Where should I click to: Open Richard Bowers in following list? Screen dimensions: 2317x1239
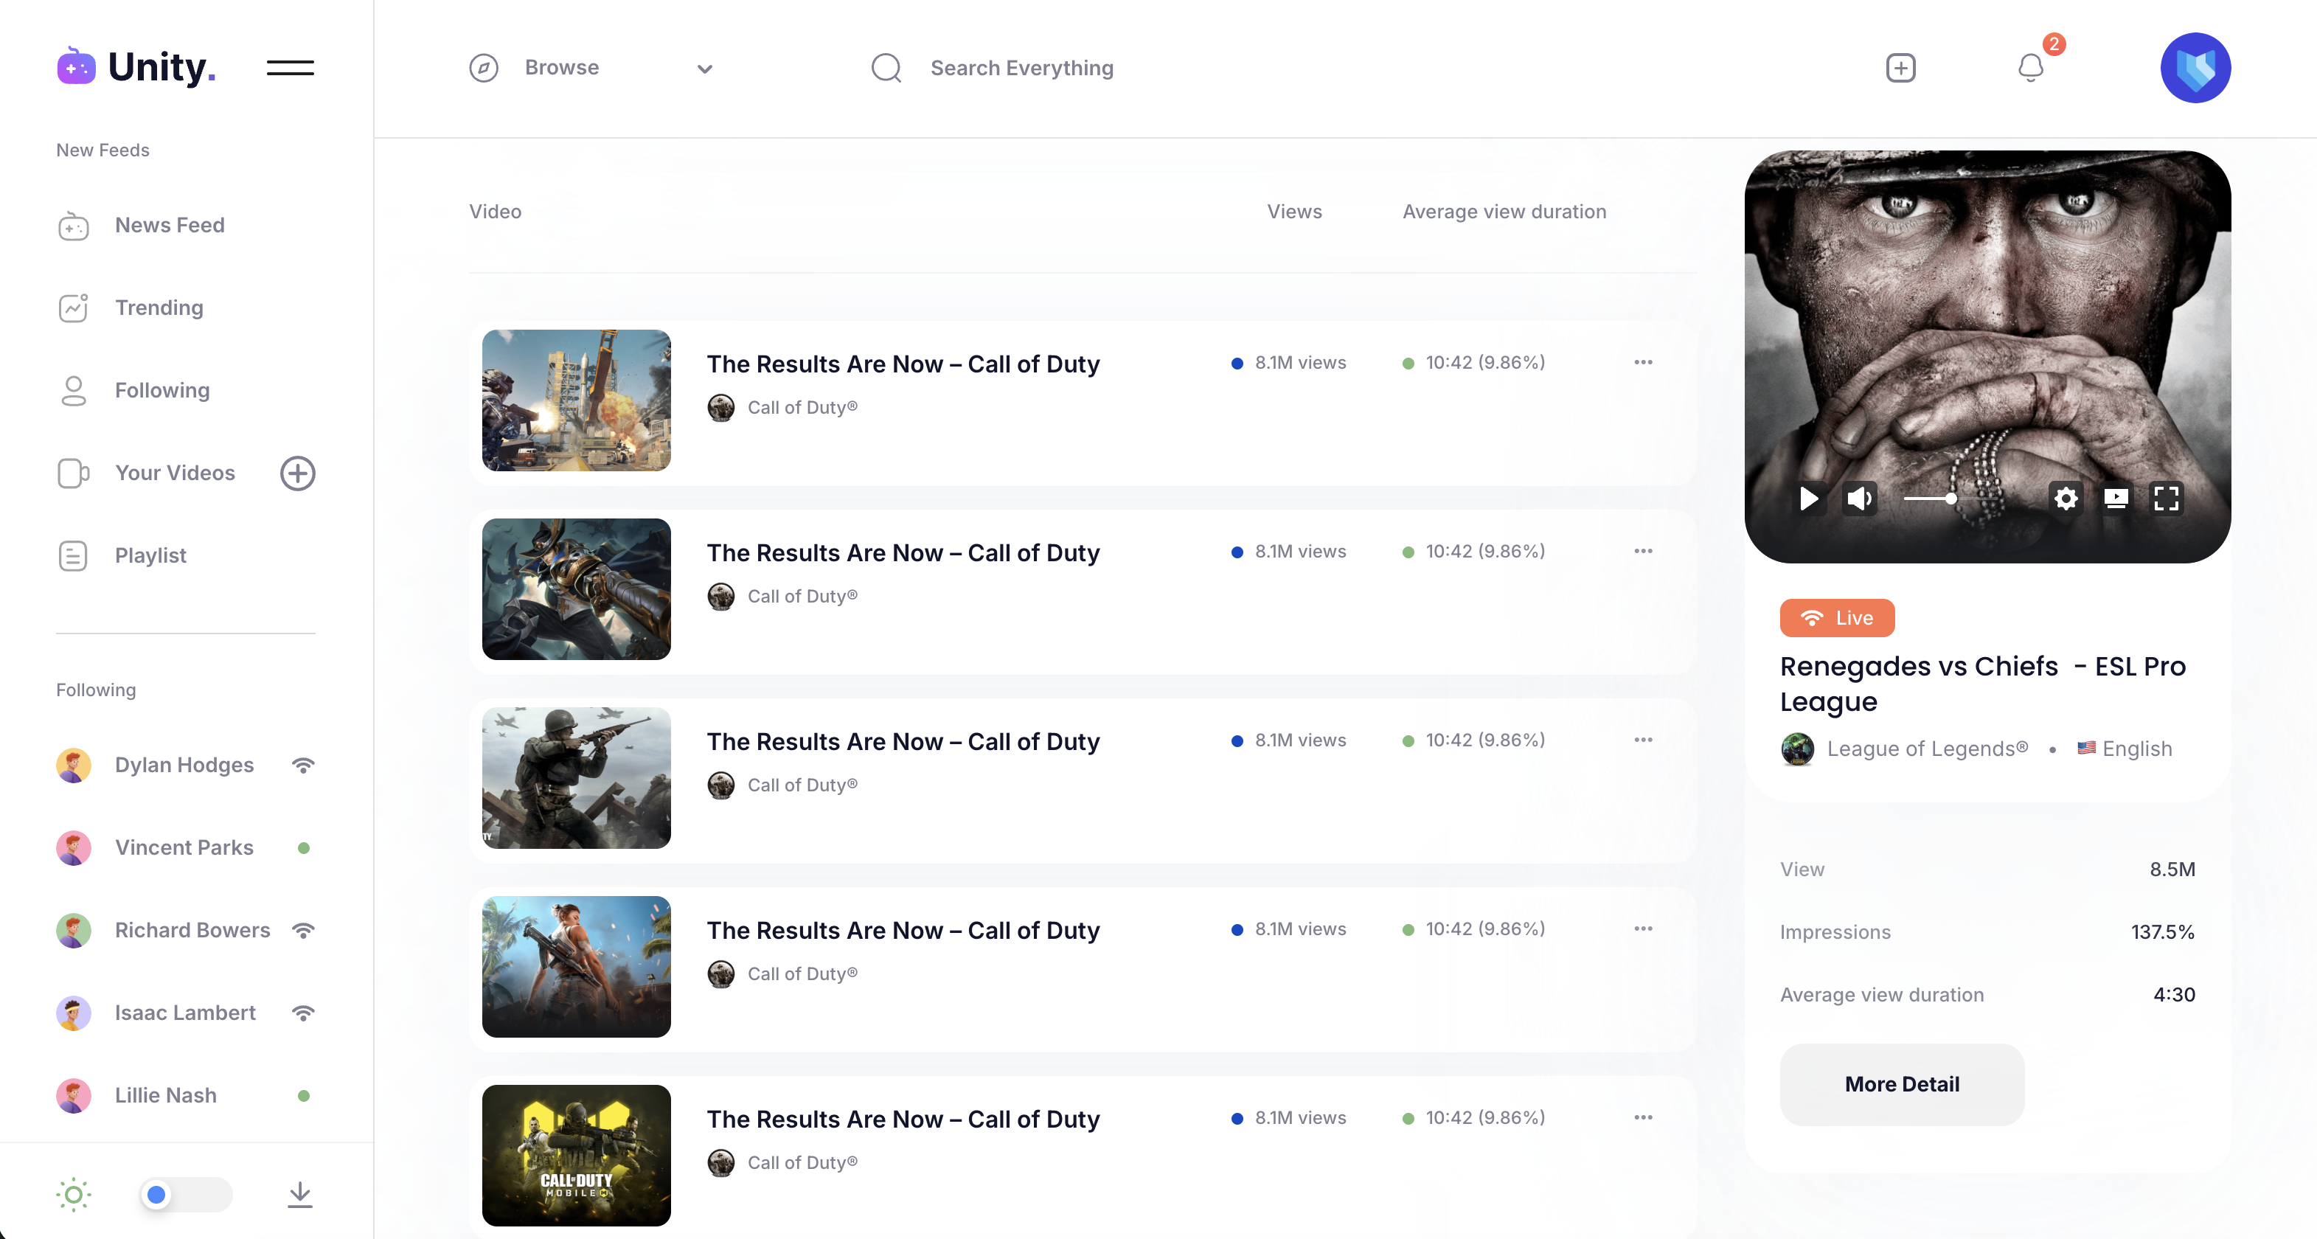click(192, 931)
